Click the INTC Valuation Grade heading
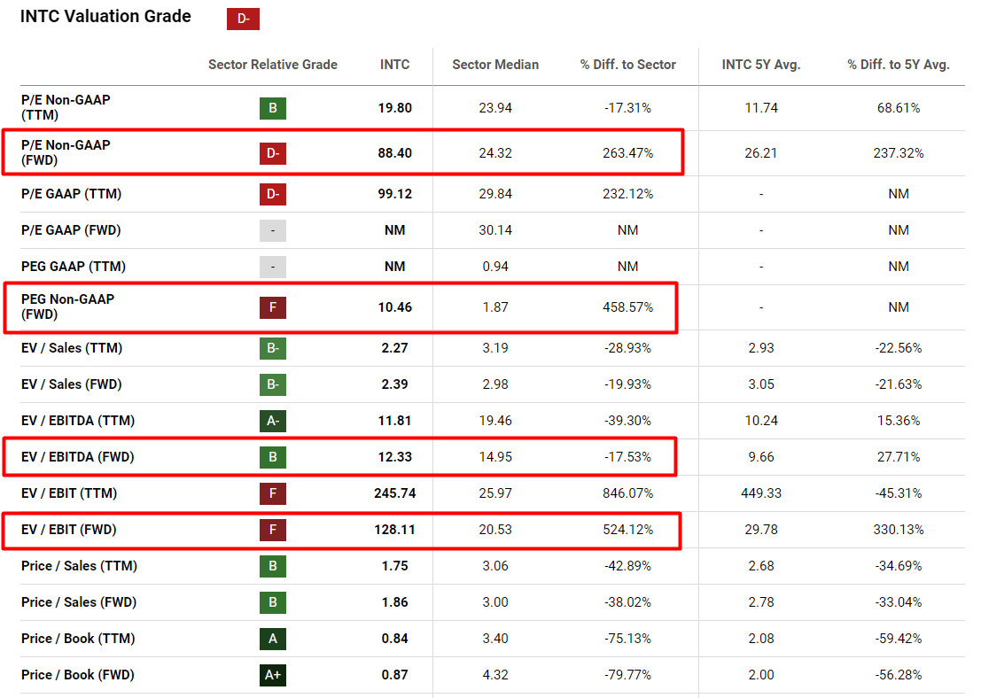Screen dimensions: 981x698 point(105,16)
